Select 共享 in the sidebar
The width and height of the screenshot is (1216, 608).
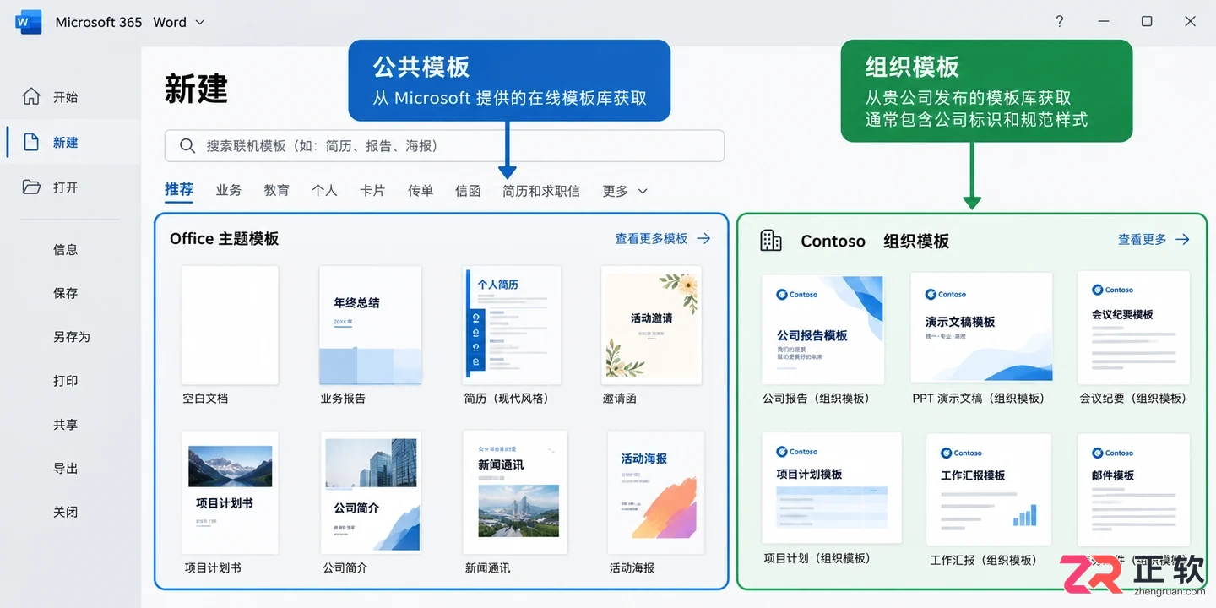click(x=65, y=425)
